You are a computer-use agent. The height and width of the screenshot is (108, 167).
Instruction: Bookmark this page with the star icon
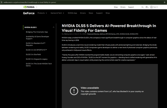pos(164,2)
